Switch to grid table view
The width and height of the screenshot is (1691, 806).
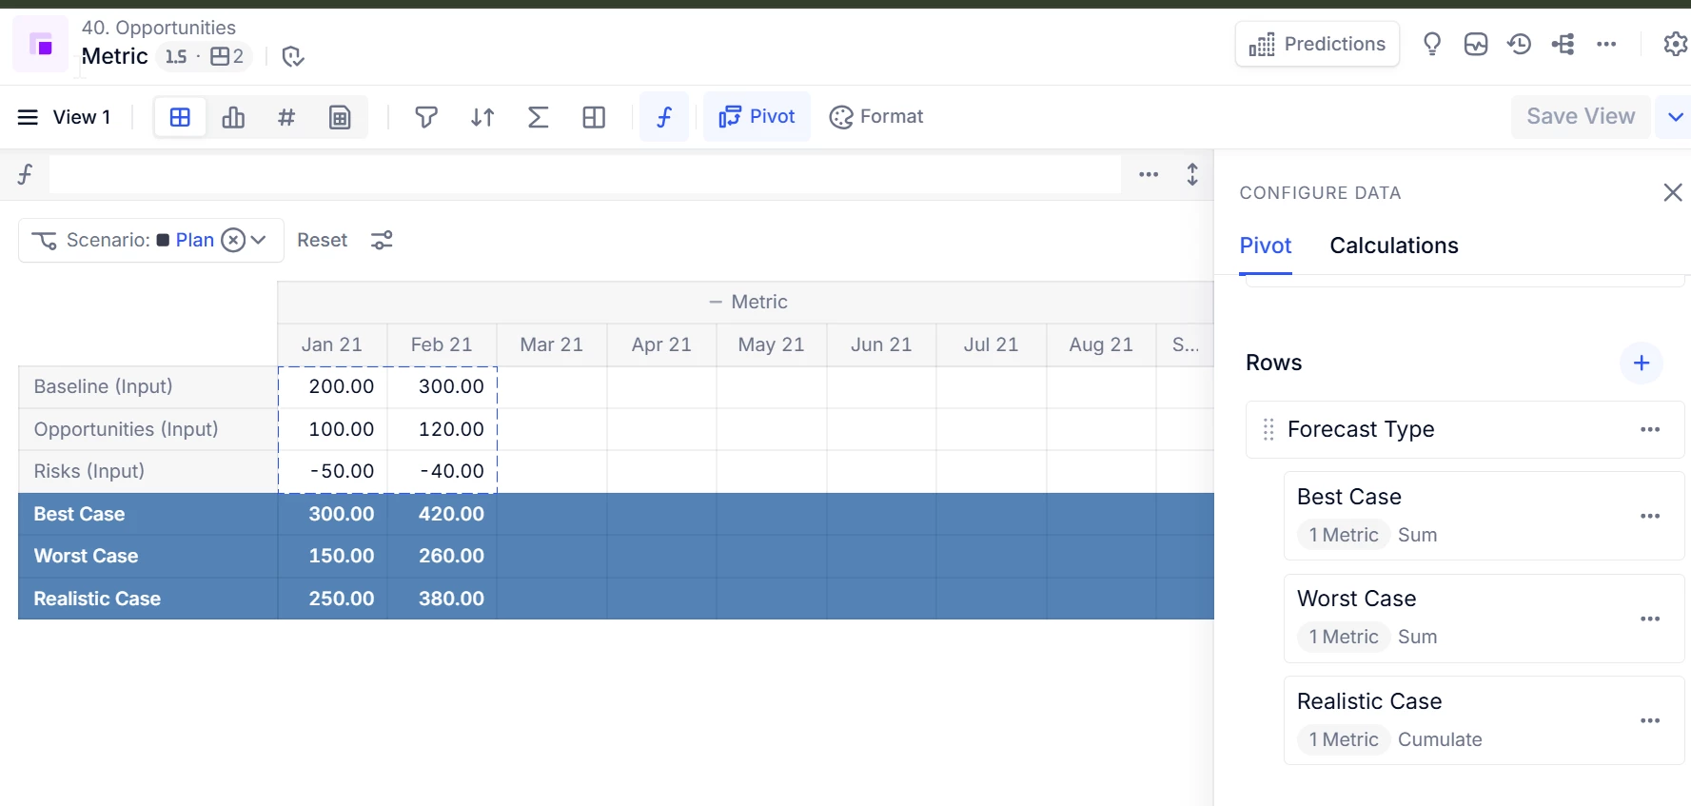[x=180, y=117]
